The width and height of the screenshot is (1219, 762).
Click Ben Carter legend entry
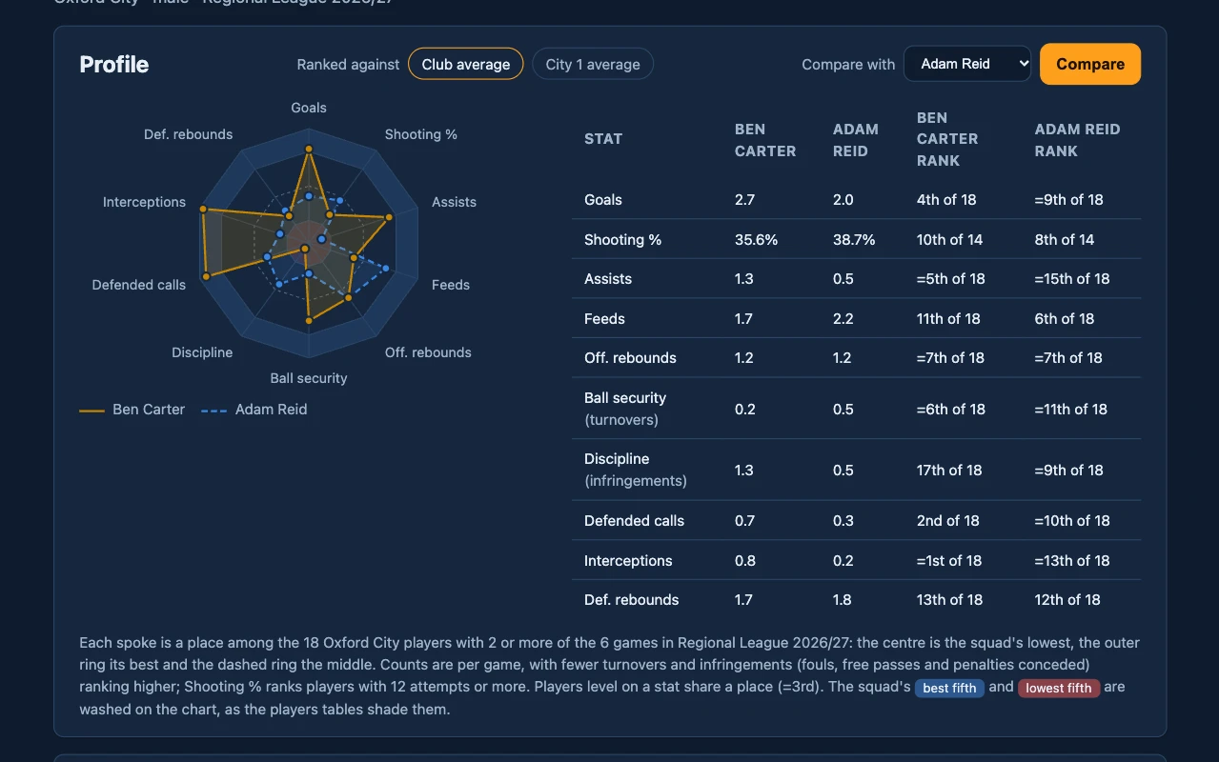click(133, 410)
